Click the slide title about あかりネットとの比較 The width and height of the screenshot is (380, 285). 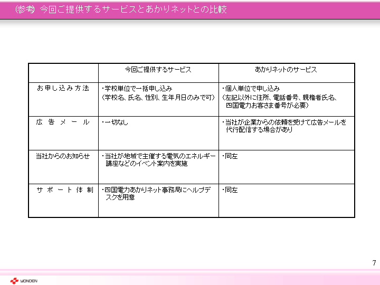(121, 9)
